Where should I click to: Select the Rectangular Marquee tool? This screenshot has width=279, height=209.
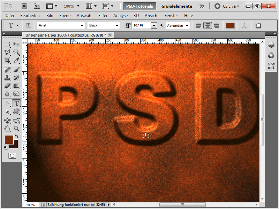[7, 44]
